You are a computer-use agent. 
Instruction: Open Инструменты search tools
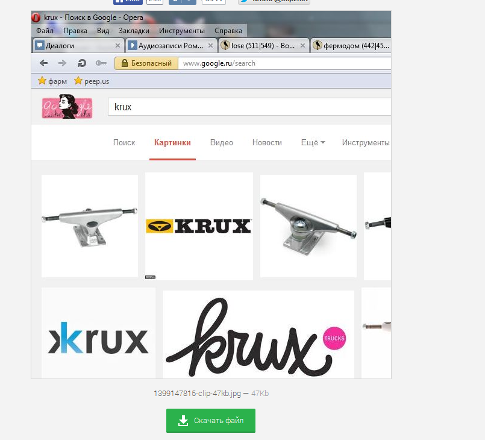(366, 142)
